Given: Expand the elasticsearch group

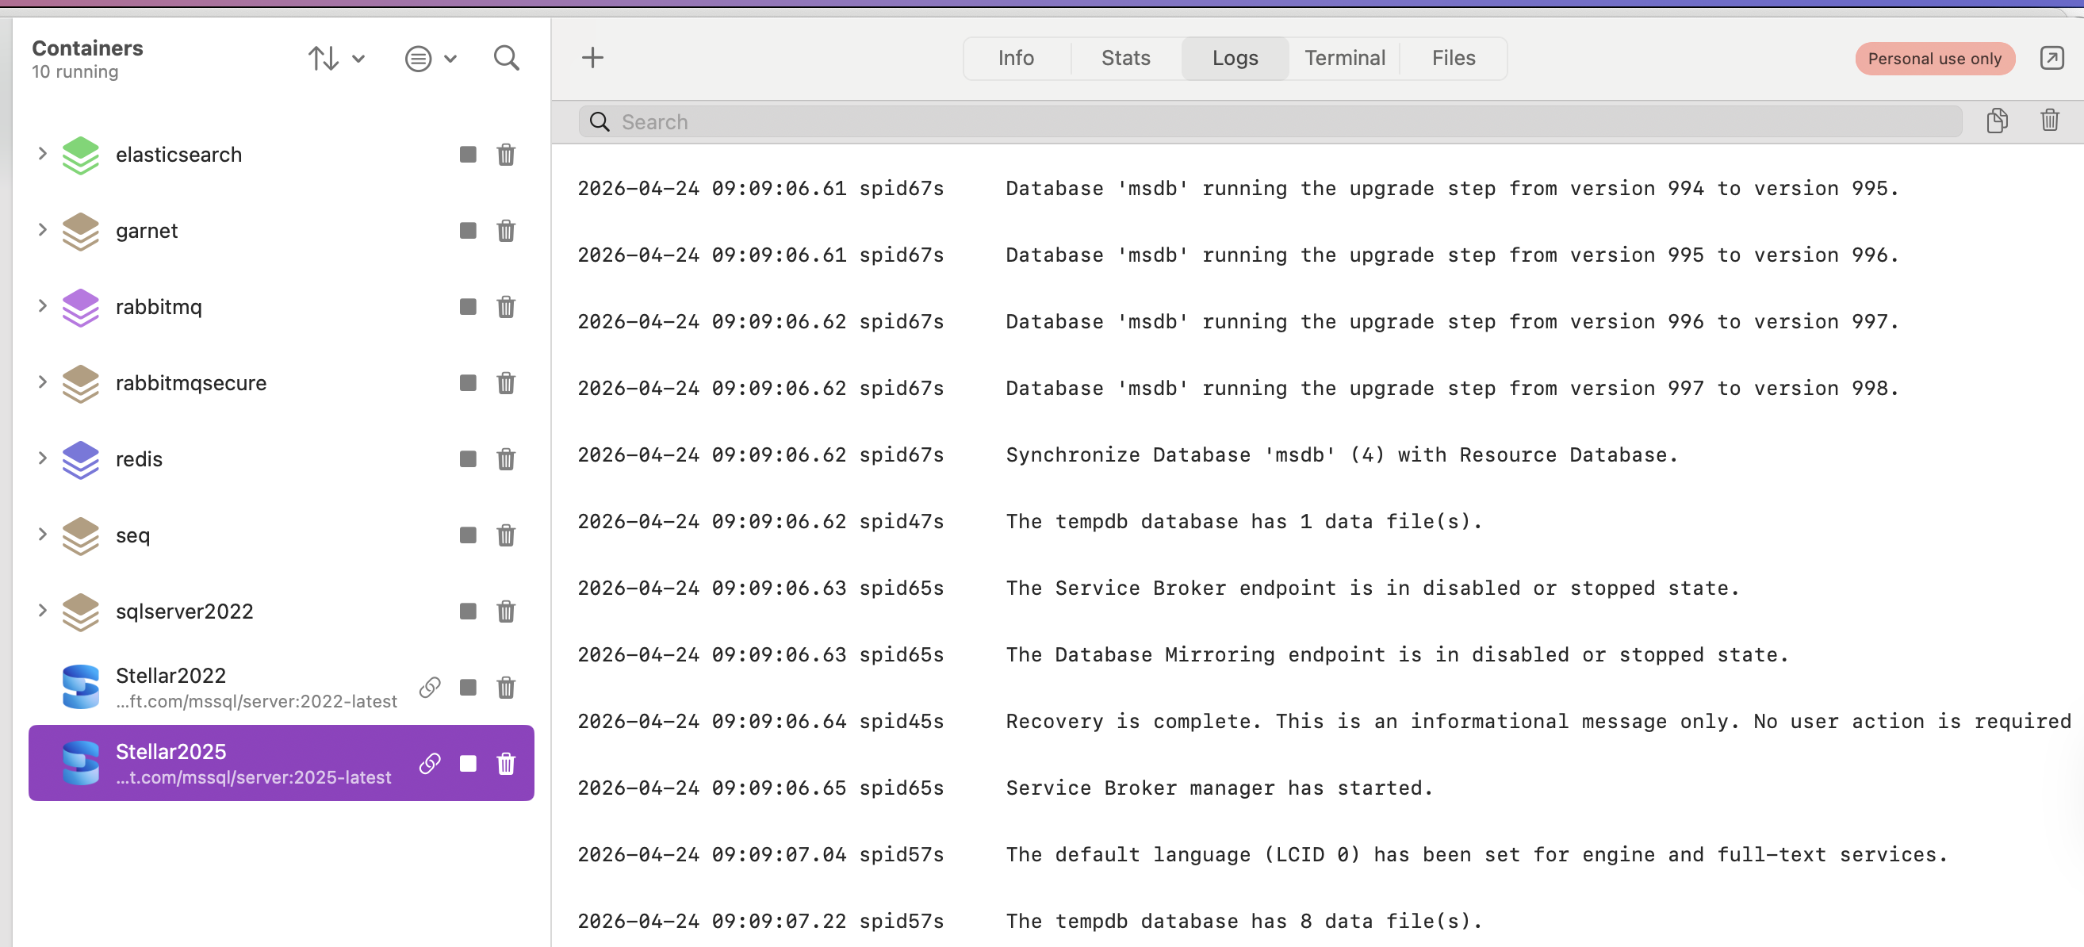Looking at the screenshot, I should (42, 154).
